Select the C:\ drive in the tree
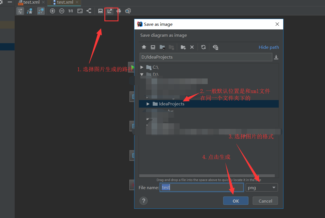 [155, 67]
